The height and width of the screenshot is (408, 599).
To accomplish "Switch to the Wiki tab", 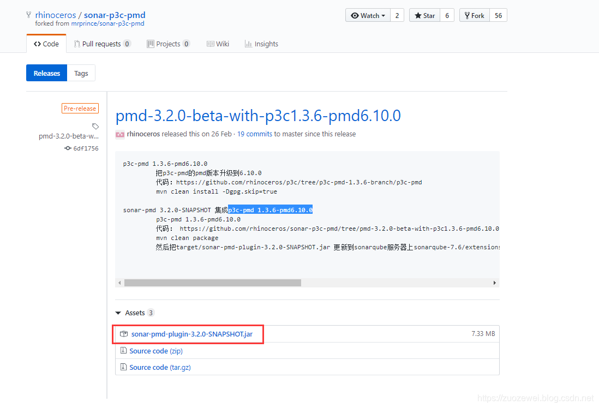I will click(218, 44).
